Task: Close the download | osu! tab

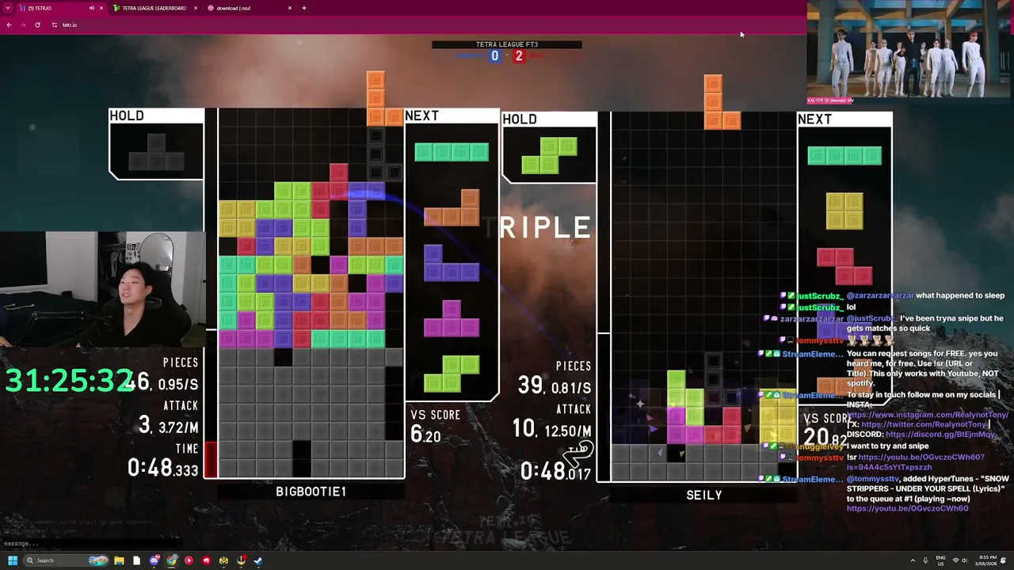Action: (x=290, y=8)
